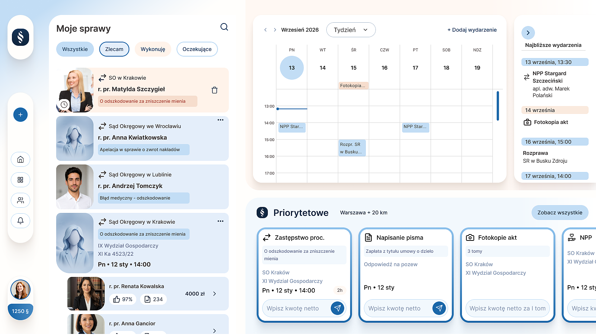The width and height of the screenshot is (596, 335).
Task: Open Matylda Szczygieł's profile photo
Action: tap(75, 90)
